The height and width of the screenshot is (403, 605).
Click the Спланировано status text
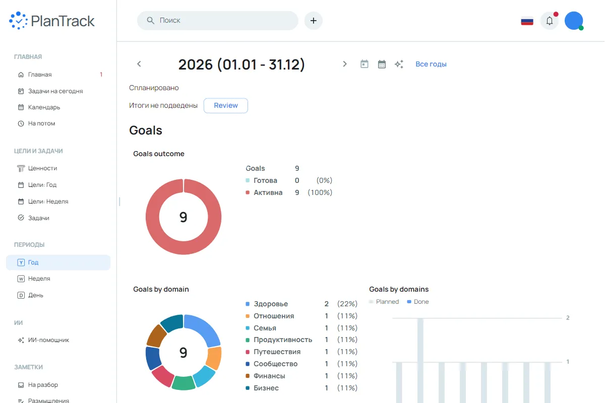pyautogui.click(x=154, y=88)
